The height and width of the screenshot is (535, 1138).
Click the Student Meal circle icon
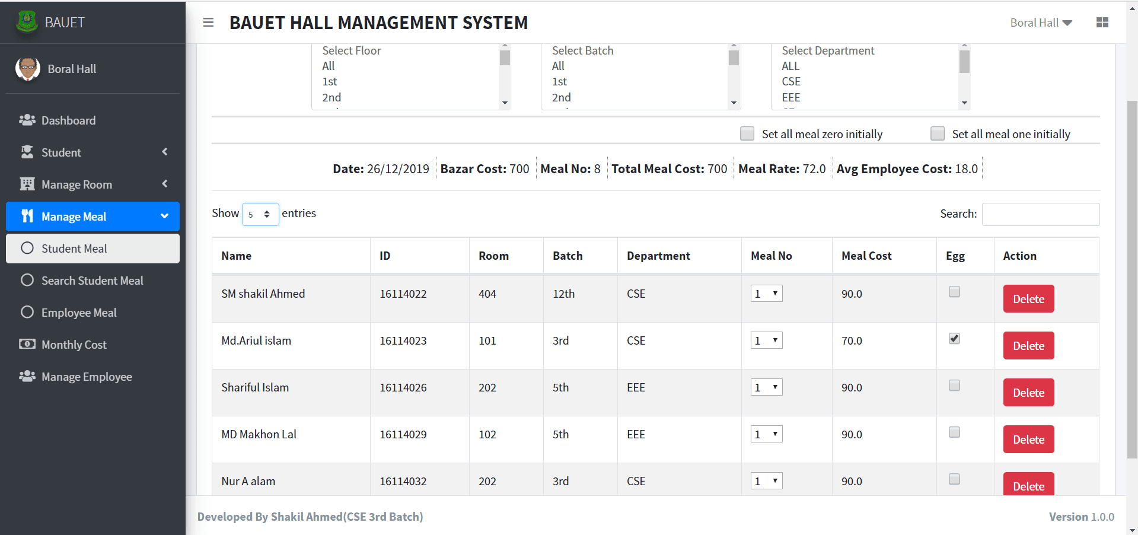click(x=27, y=249)
